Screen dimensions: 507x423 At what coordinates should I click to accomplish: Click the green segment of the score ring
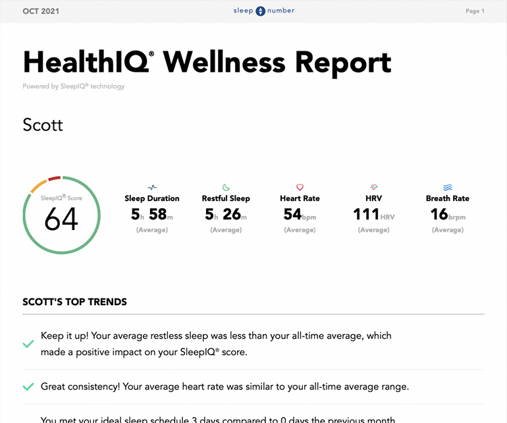click(61, 252)
